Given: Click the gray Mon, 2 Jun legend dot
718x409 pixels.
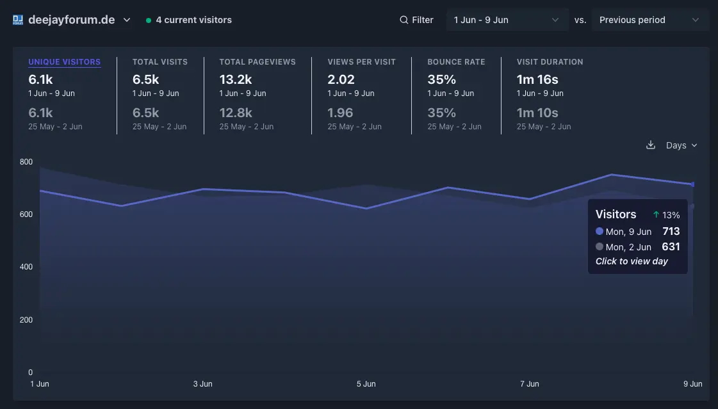Looking at the screenshot, I should pyautogui.click(x=600, y=247).
